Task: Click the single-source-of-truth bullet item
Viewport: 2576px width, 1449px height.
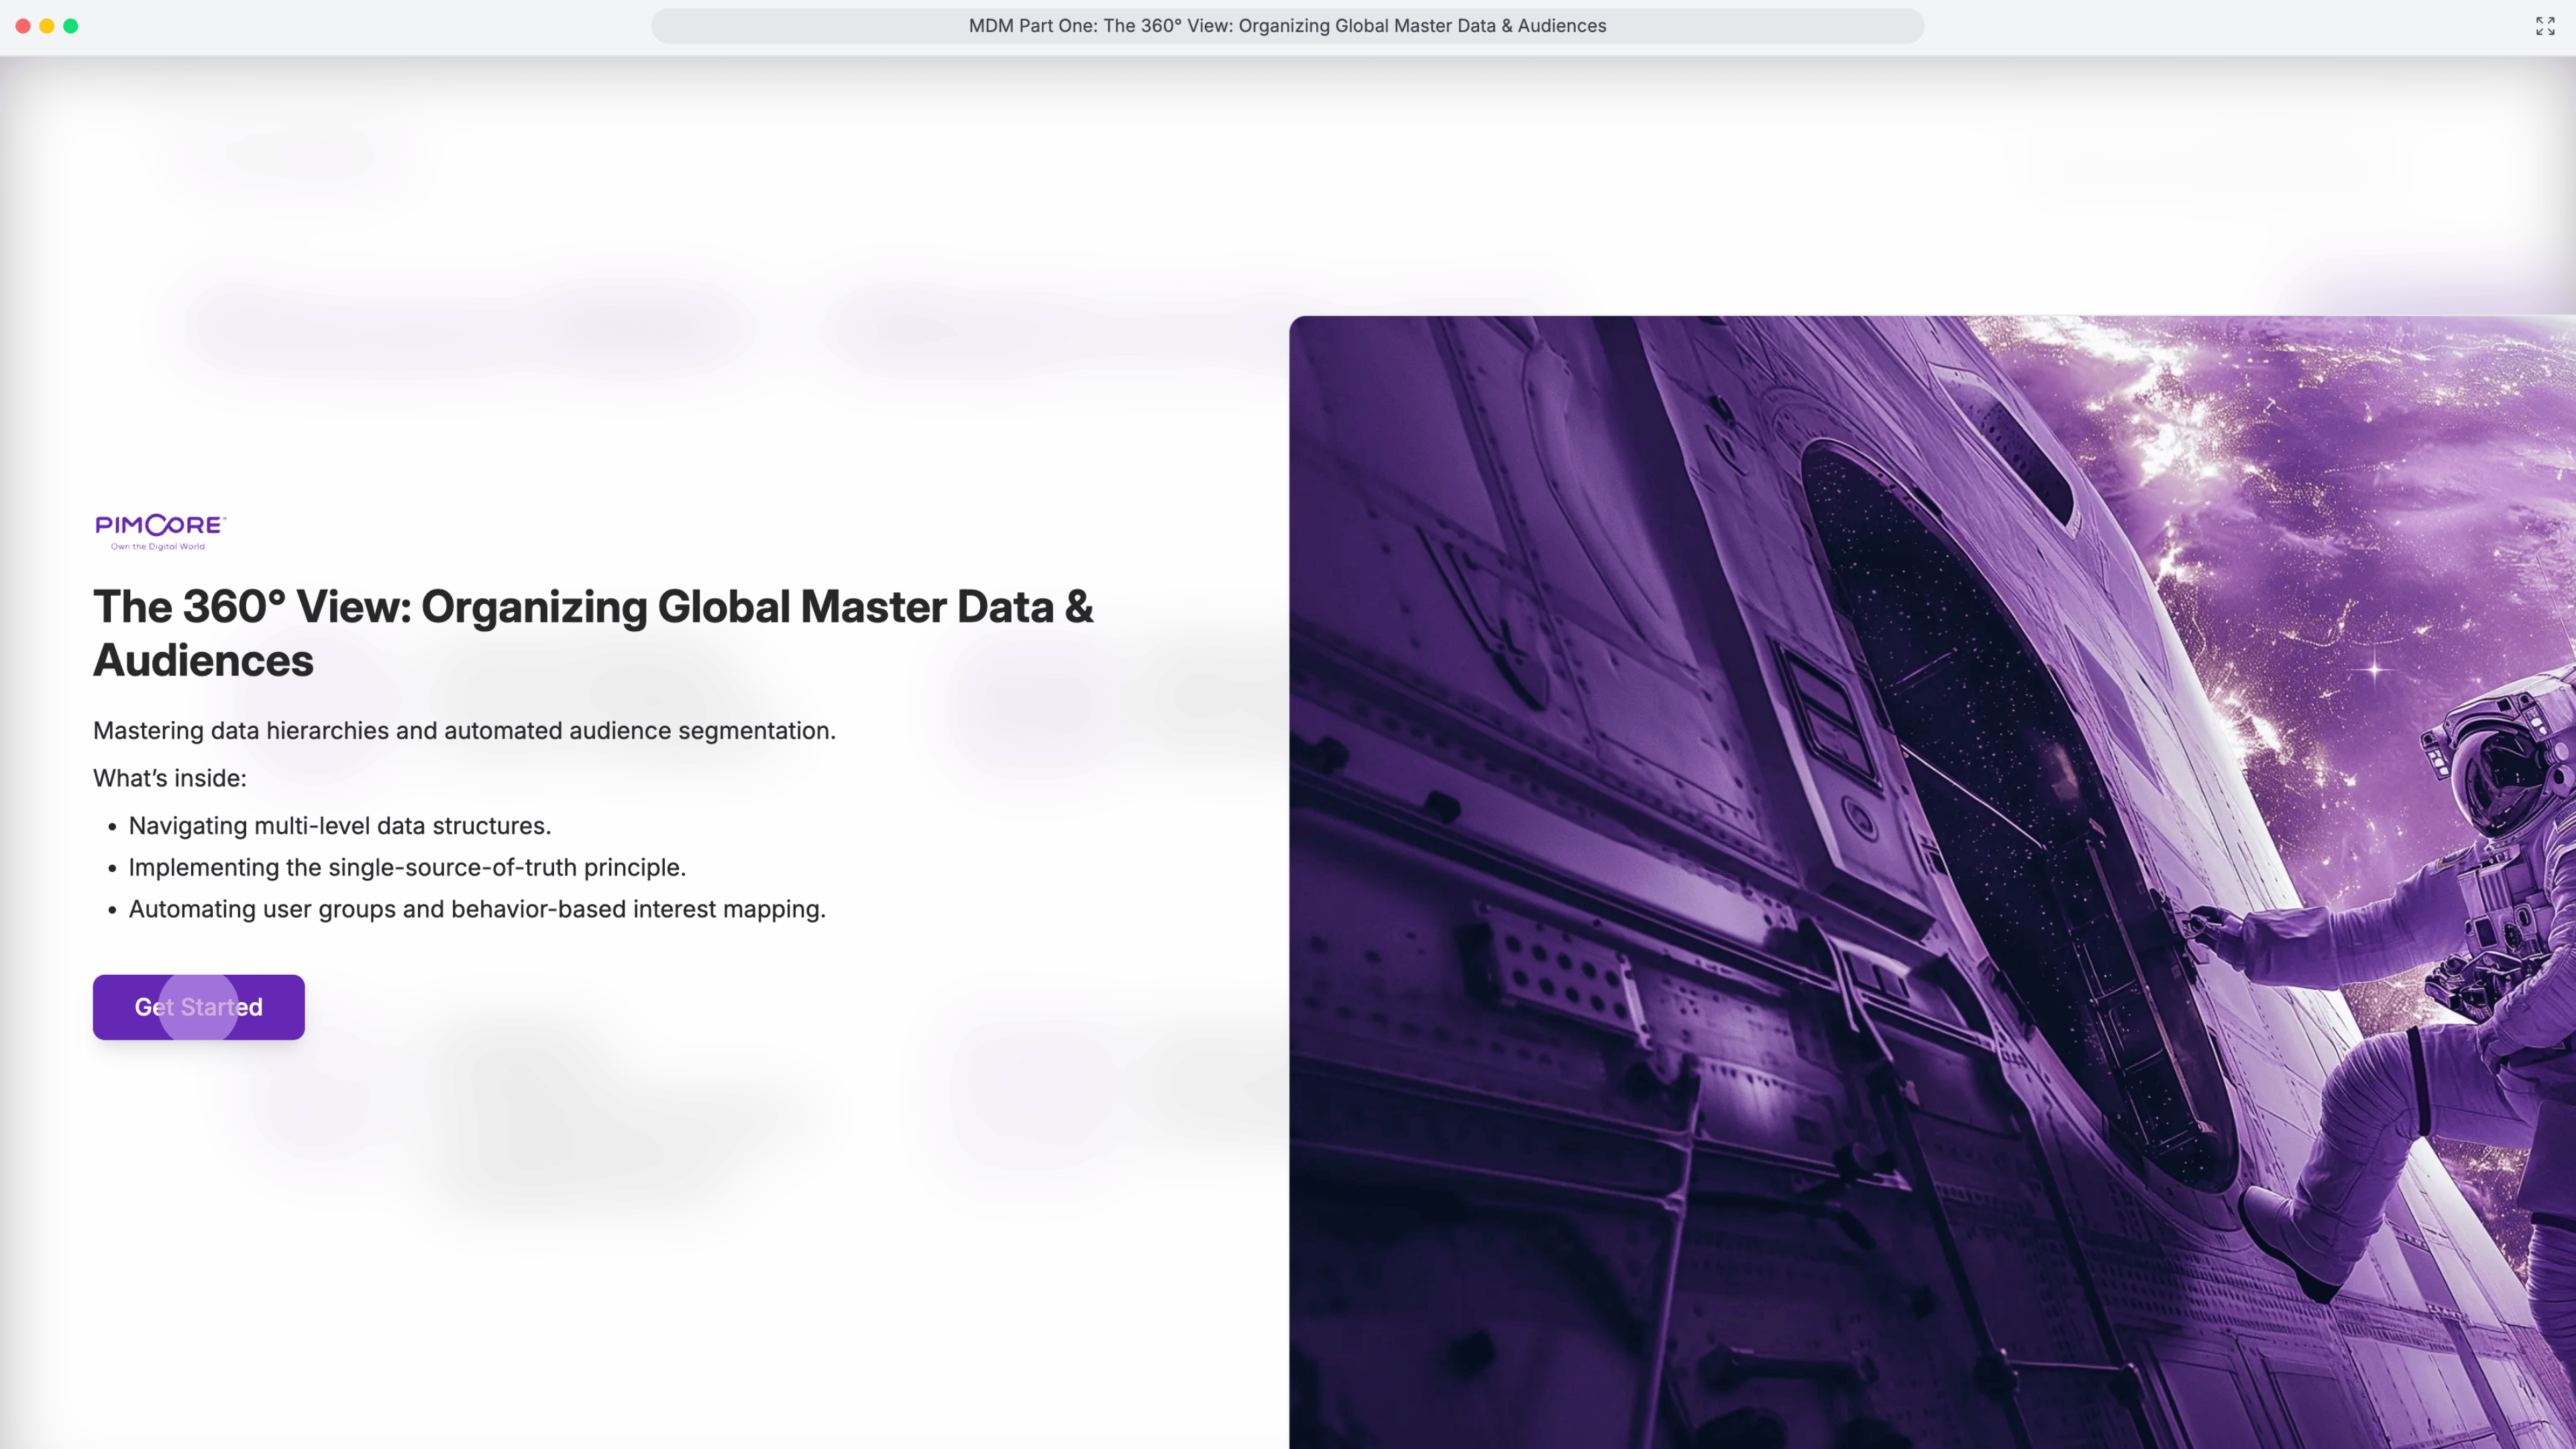Action: pyautogui.click(x=407, y=868)
